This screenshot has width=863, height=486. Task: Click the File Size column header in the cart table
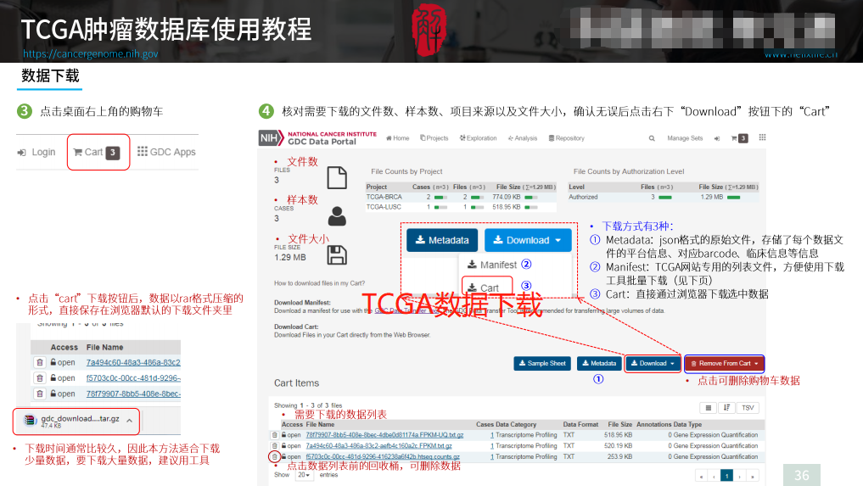pos(619,424)
